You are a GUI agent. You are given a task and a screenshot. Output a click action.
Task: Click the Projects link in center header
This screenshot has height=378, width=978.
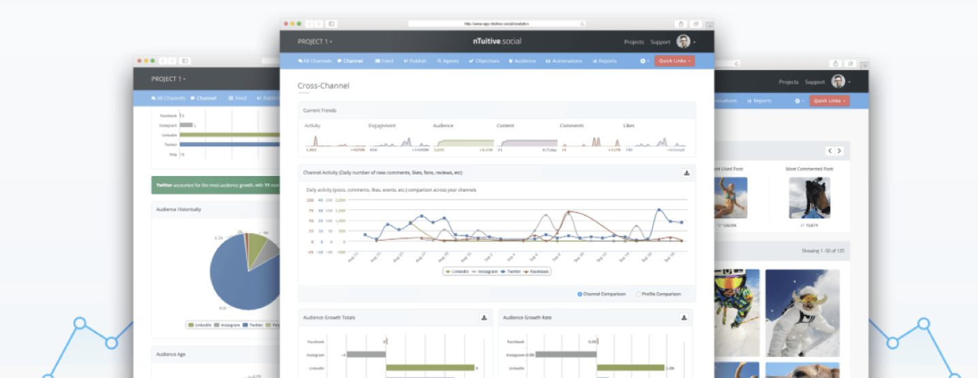tap(634, 42)
